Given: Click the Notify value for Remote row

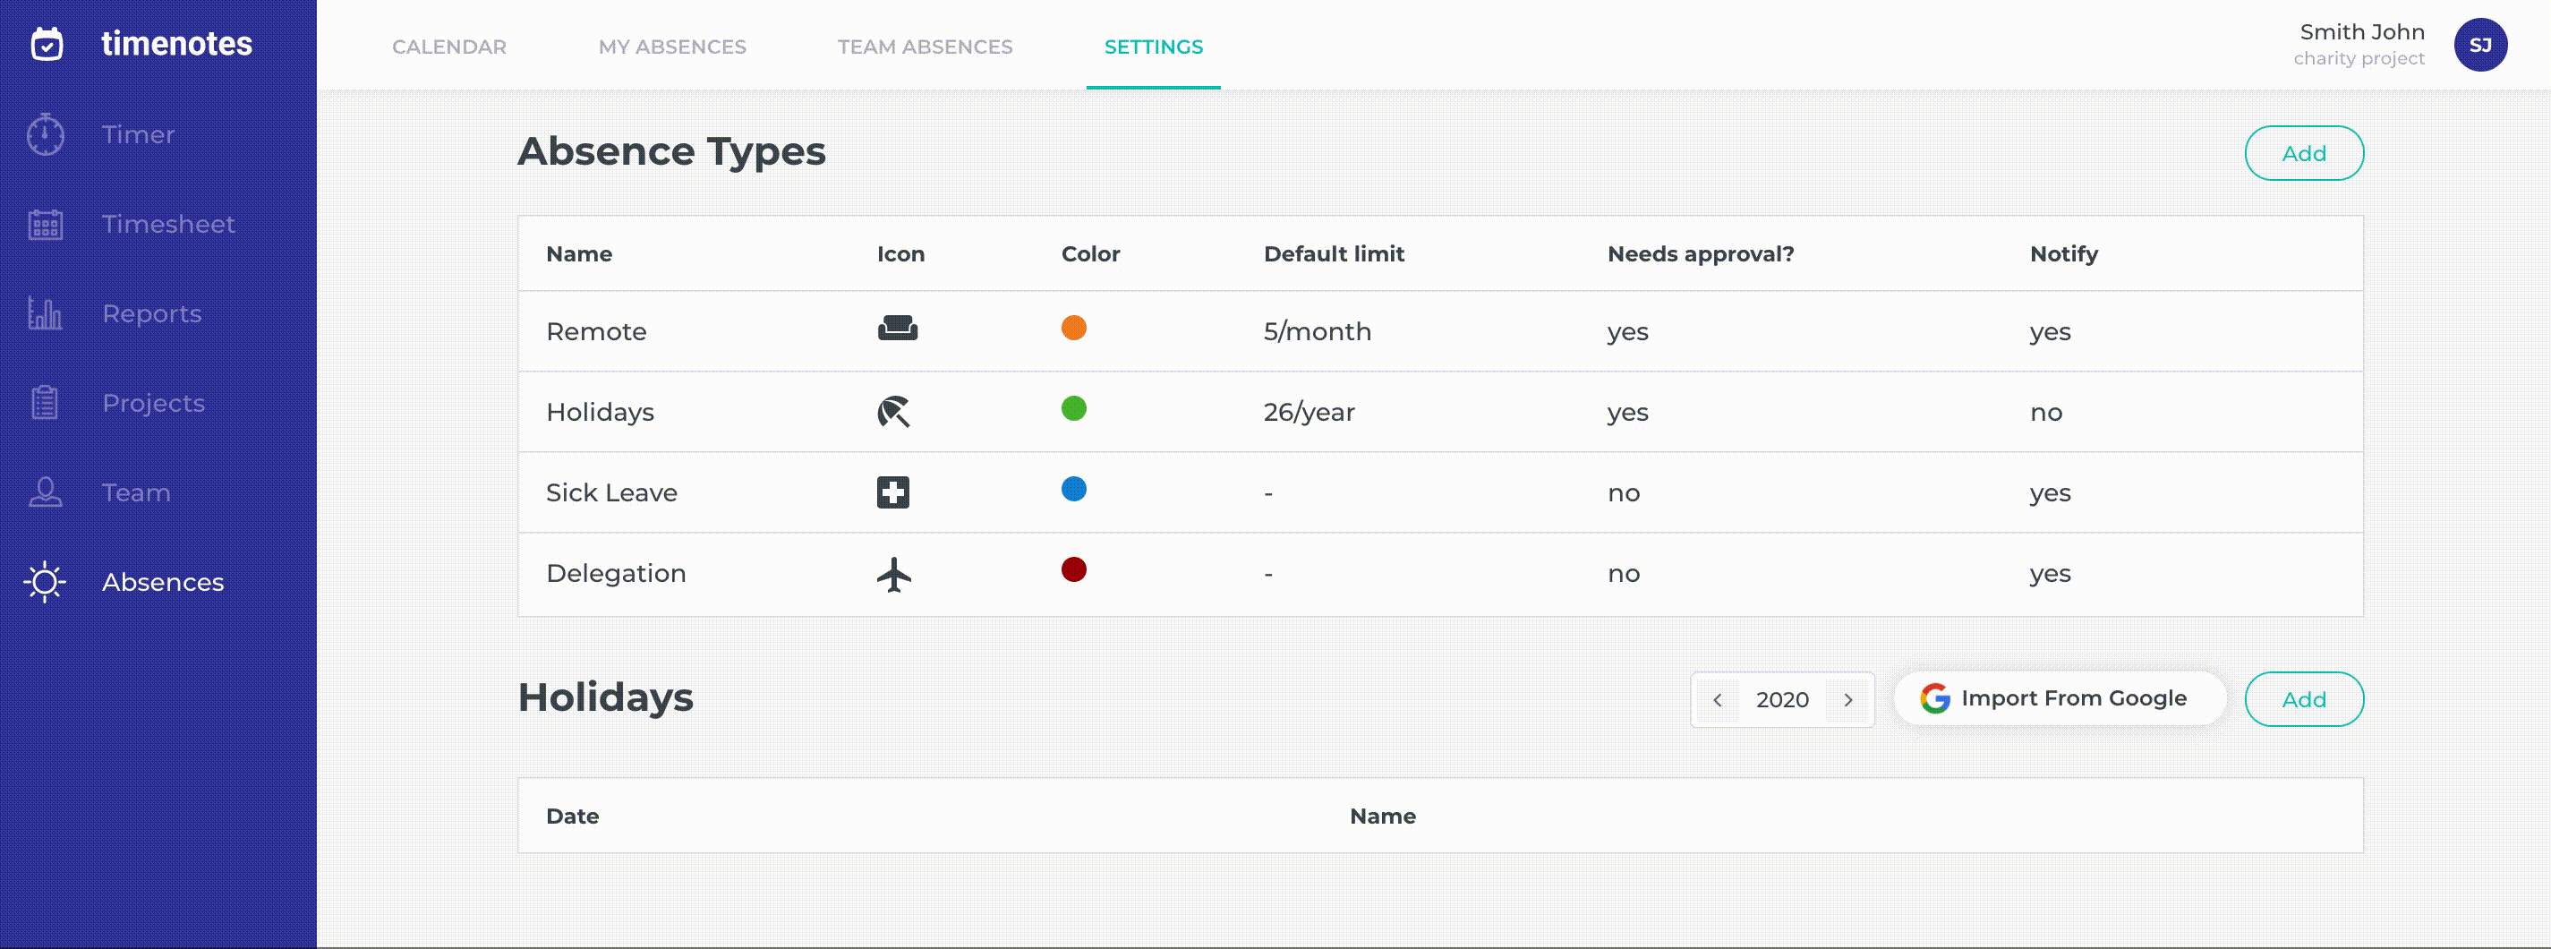Looking at the screenshot, I should pos(2050,333).
